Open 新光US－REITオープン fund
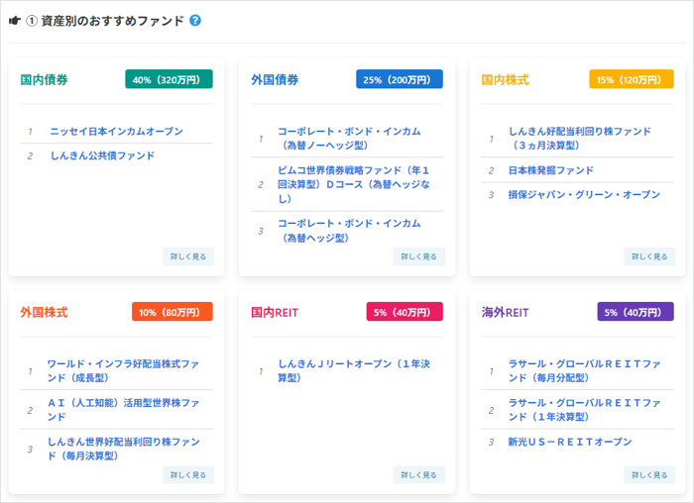The image size is (694, 503). coord(569,442)
